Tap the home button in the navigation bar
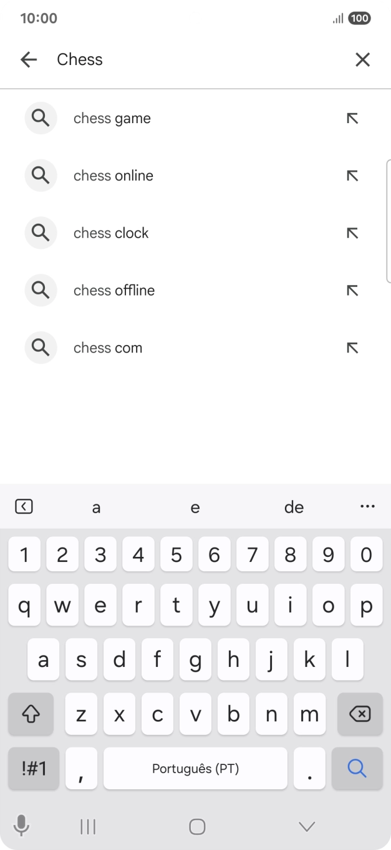391x850 pixels. click(196, 826)
